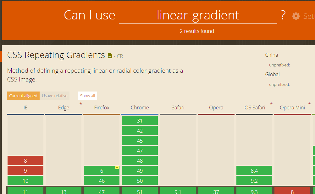Click the iOS Safari asterisk note
The width and height of the screenshot is (315, 194).
point(271,104)
